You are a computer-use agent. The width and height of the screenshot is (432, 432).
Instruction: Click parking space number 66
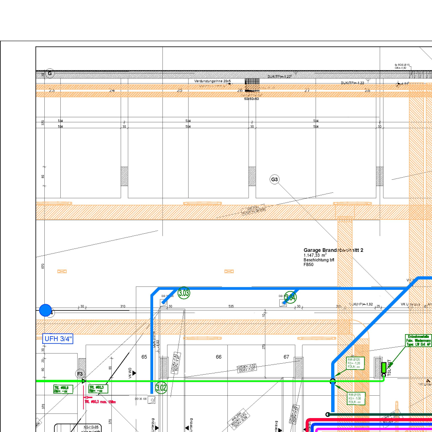tap(219, 357)
